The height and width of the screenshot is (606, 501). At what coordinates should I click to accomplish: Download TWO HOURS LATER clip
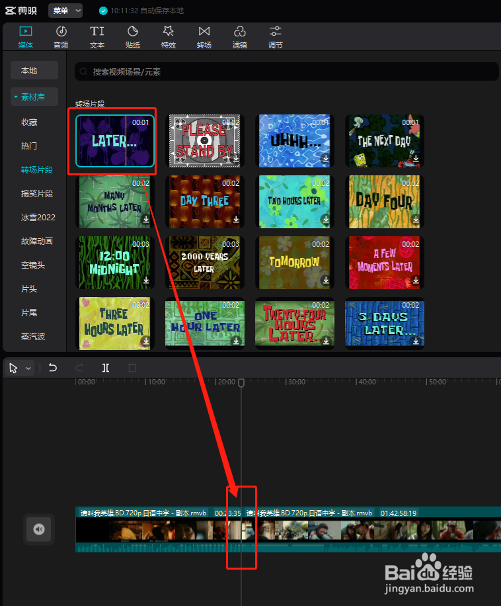pos(326,219)
